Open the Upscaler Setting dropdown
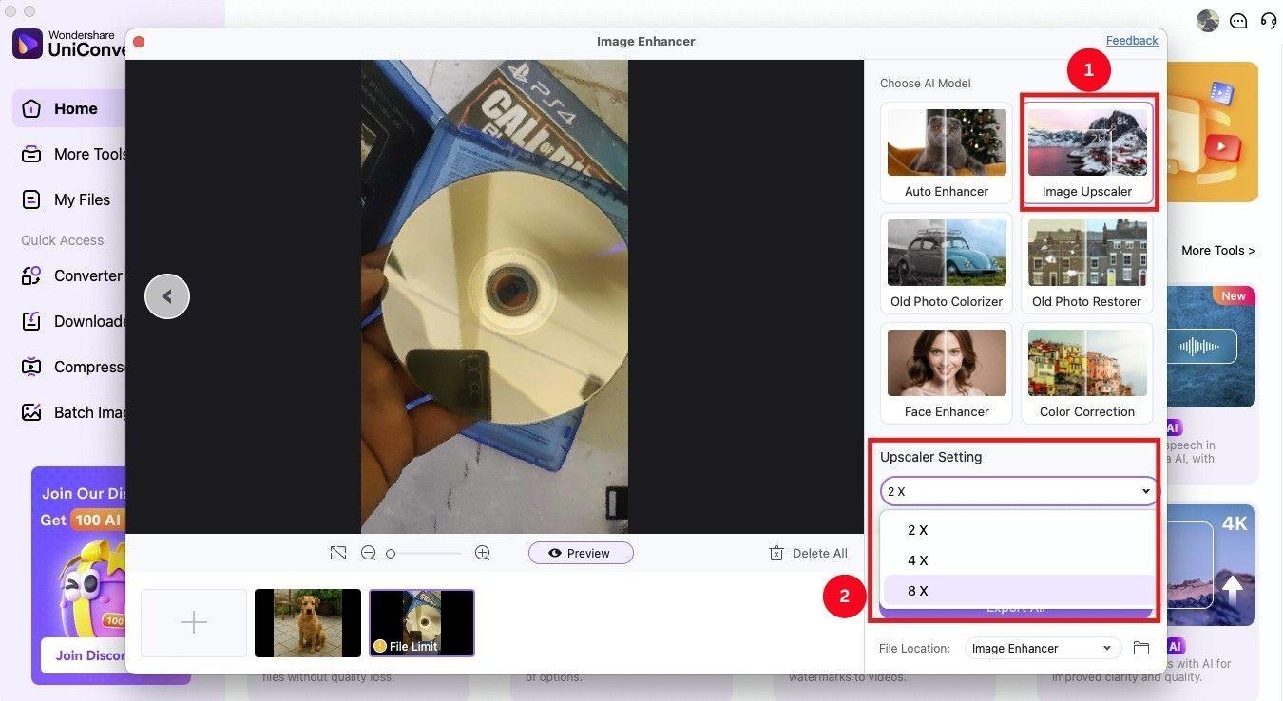Viewport: 1283px width, 701px height. pos(1016,491)
